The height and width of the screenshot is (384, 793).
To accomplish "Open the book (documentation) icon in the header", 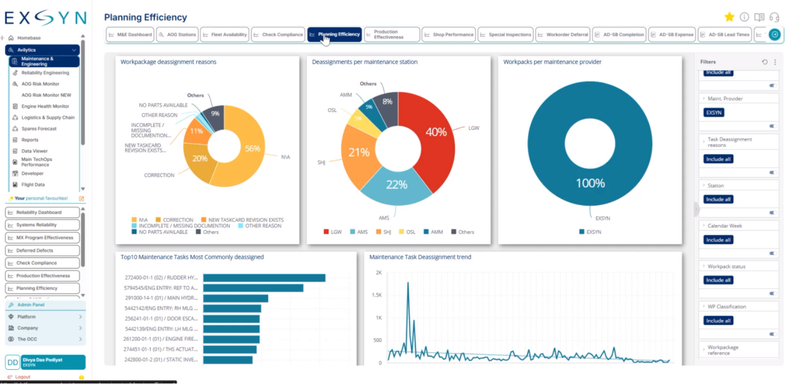I will click(759, 17).
